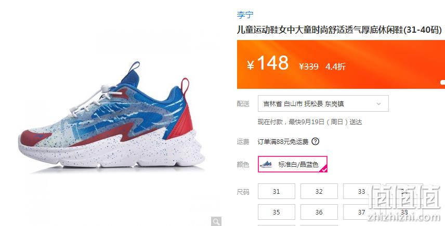The width and height of the screenshot is (445, 226).
Task: Select size 33
Action: 362,191
